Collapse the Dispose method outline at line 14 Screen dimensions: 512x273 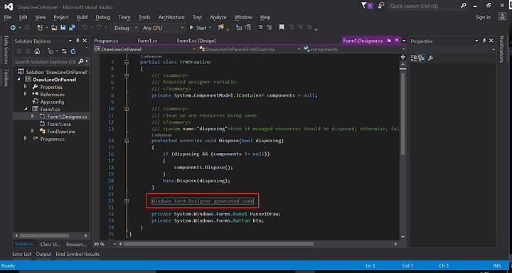coord(127,141)
